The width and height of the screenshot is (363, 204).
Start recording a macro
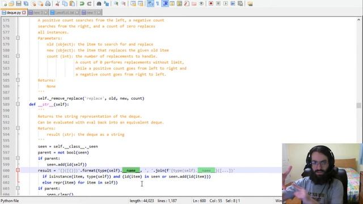coord(211,3)
